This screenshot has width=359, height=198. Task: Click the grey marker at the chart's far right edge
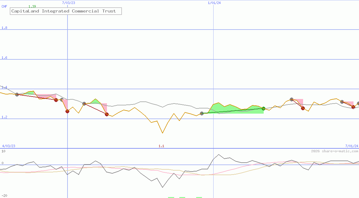(358, 104)
